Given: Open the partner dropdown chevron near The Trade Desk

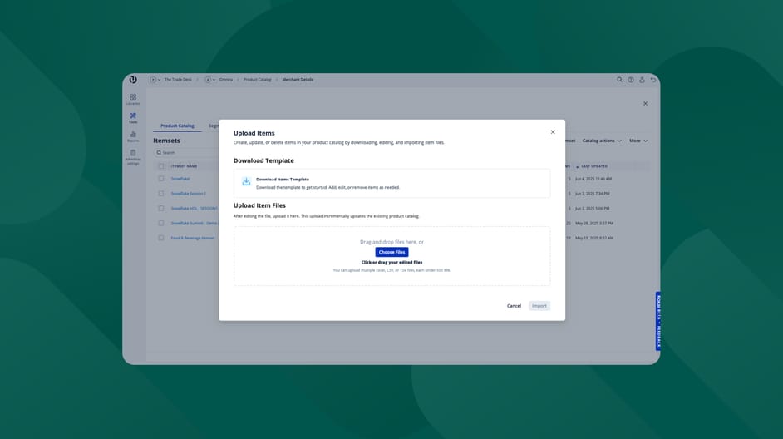Looking at the screenshot, I should point(160,80).
